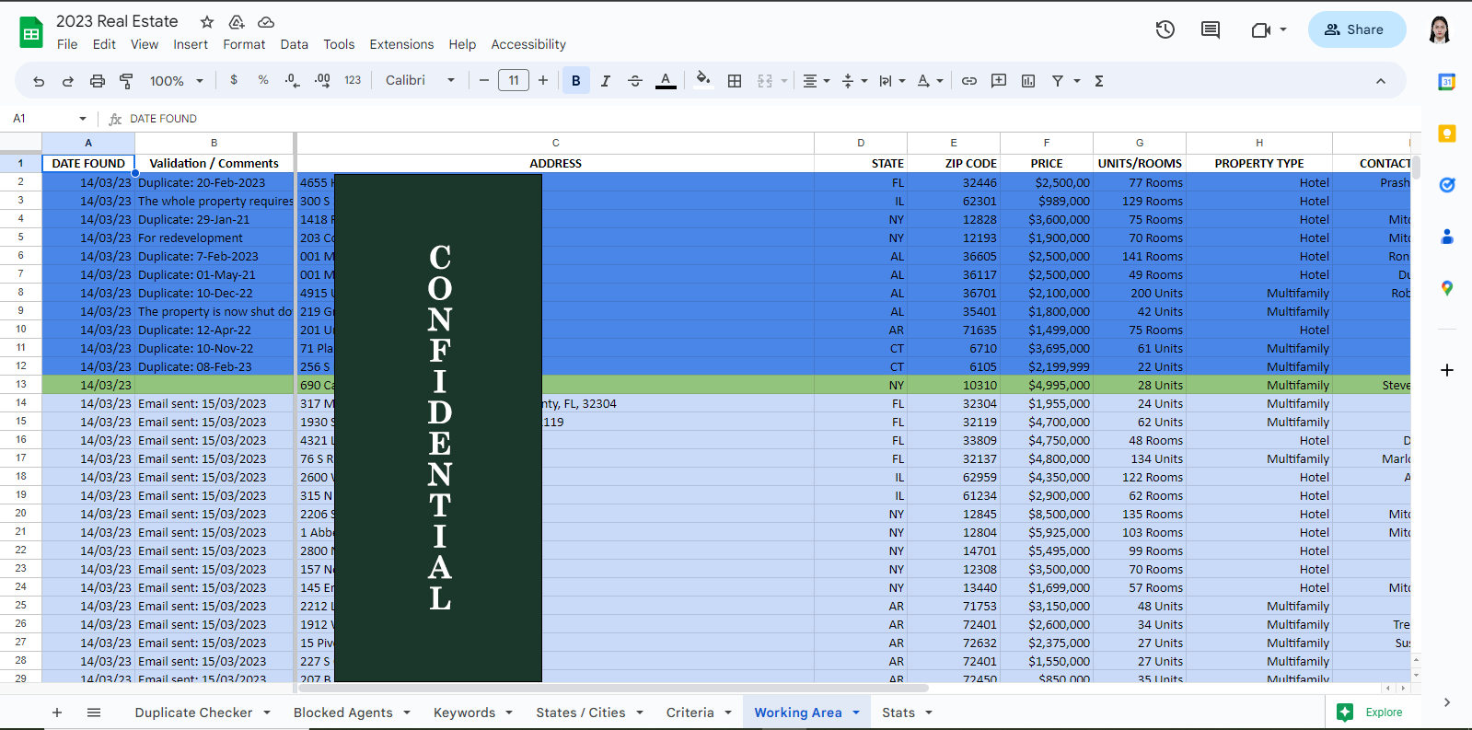Insert a chart from toolbar
The height and width of the screenshot is (730, 1472).
coord(1028,81)
